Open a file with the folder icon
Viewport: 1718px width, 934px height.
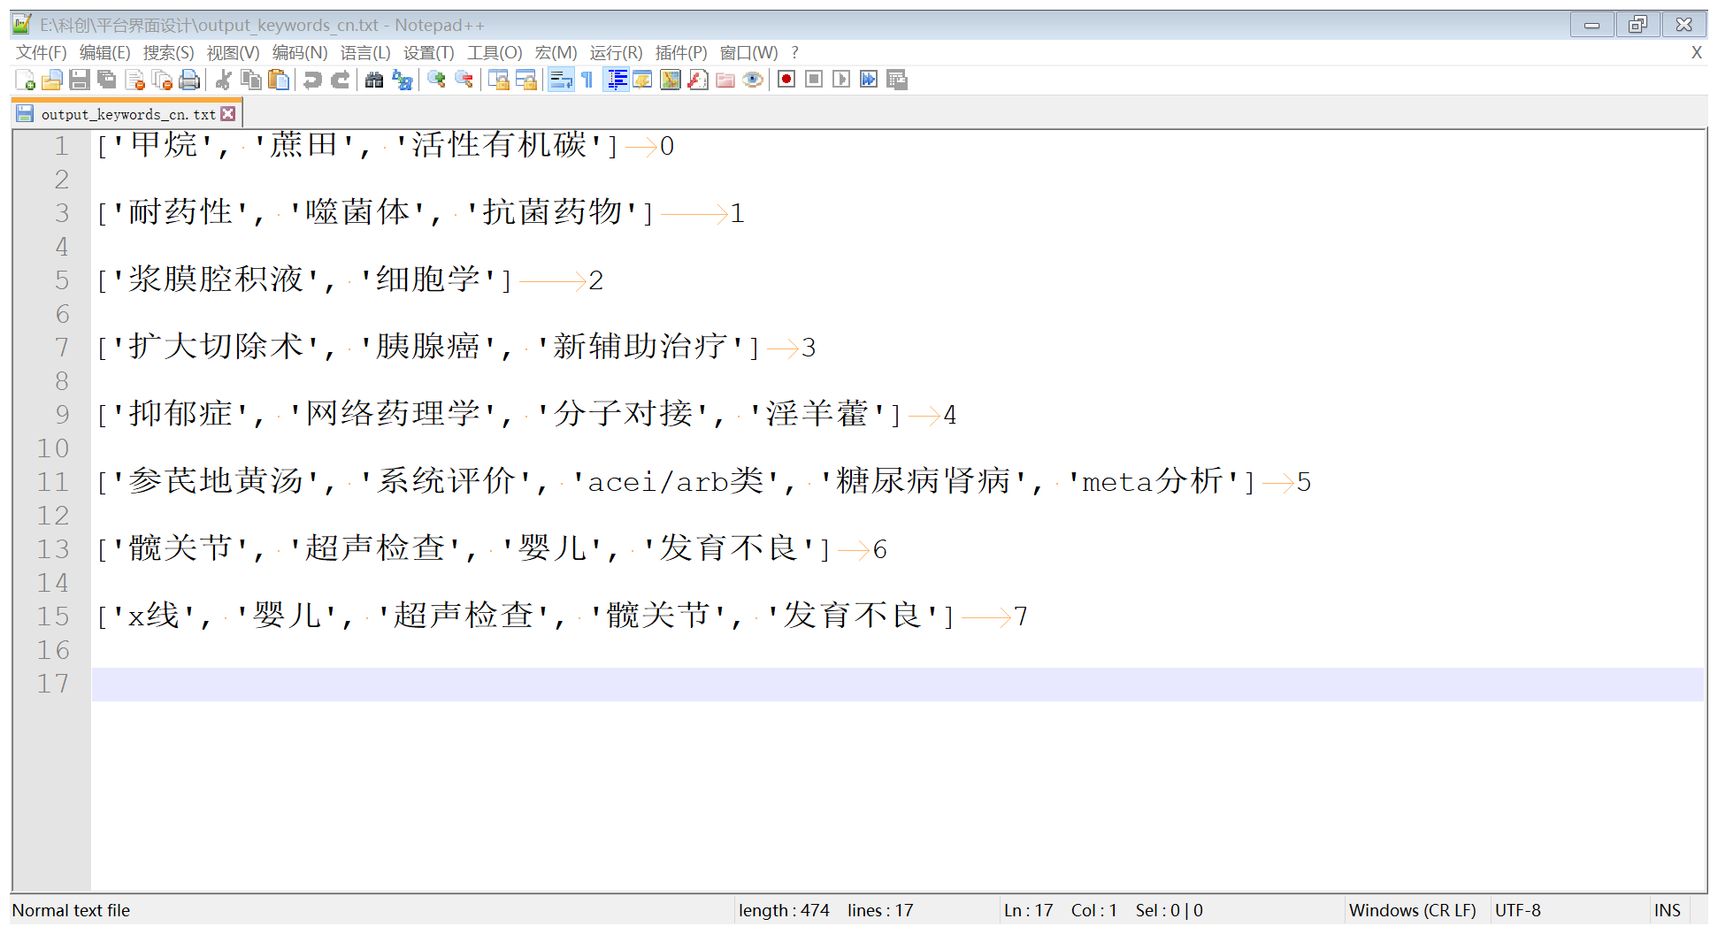point(52,80)
